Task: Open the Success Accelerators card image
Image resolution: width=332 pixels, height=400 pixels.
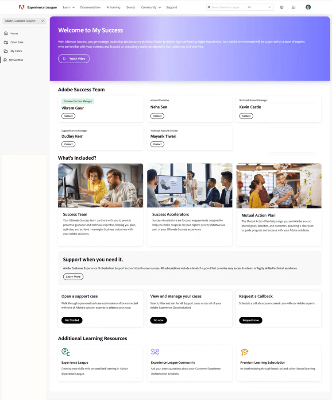Action: [x=190, y=185]
